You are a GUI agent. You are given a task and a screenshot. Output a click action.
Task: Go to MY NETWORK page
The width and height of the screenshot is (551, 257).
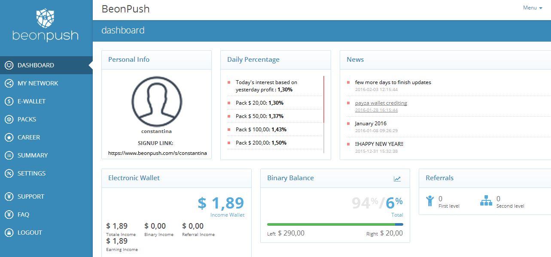(x=46, y=83)
